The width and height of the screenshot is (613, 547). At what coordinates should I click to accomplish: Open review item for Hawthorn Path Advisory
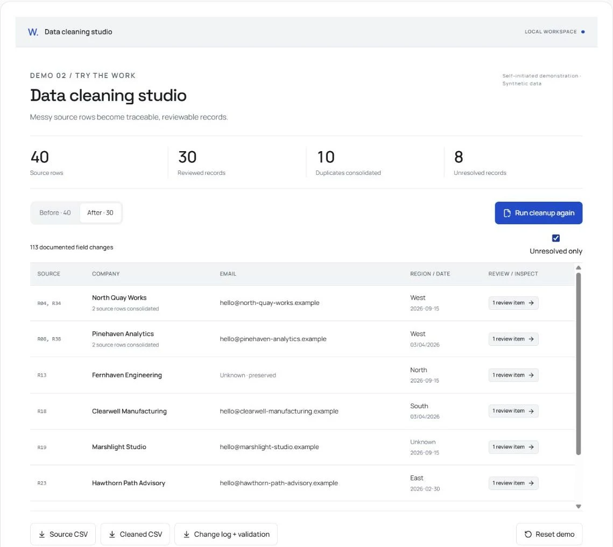pyautogui.click(x=513, y=483)
